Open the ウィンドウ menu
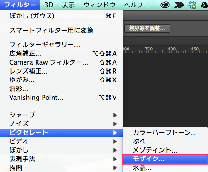 coord(99,5)
